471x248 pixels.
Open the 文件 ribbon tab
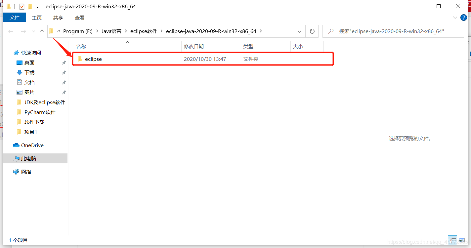[15, 18]
